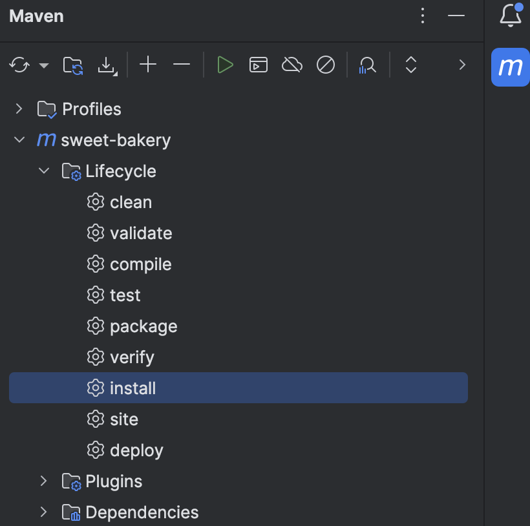Click the Download Sources and Documentation icon
Screen dimensions: 530x526
pyautogui.click(x=107, y=65)
